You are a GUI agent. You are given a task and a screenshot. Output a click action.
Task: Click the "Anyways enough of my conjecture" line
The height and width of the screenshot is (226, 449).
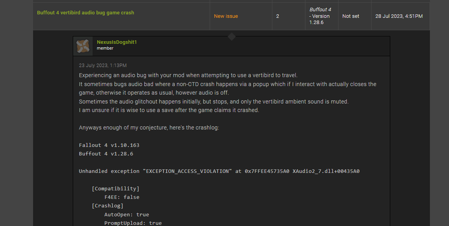149,128
